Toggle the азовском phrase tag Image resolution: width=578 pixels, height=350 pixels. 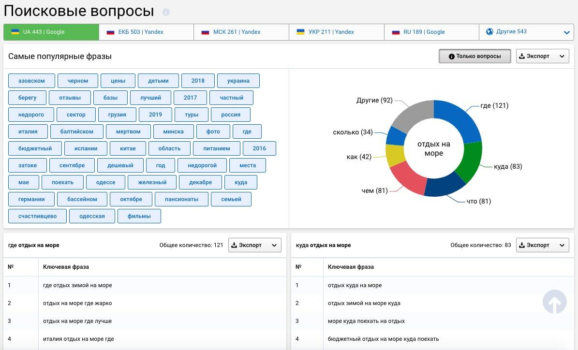pos(31,81)
